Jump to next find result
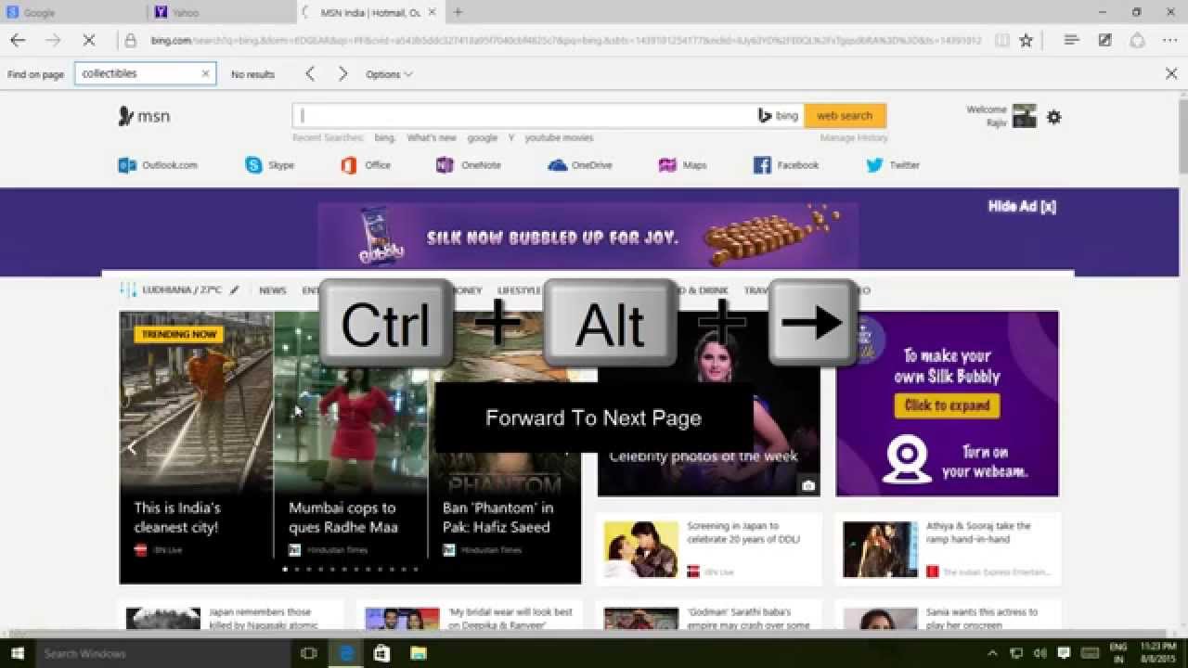1188x668 pixels. [x=342, y=74]
